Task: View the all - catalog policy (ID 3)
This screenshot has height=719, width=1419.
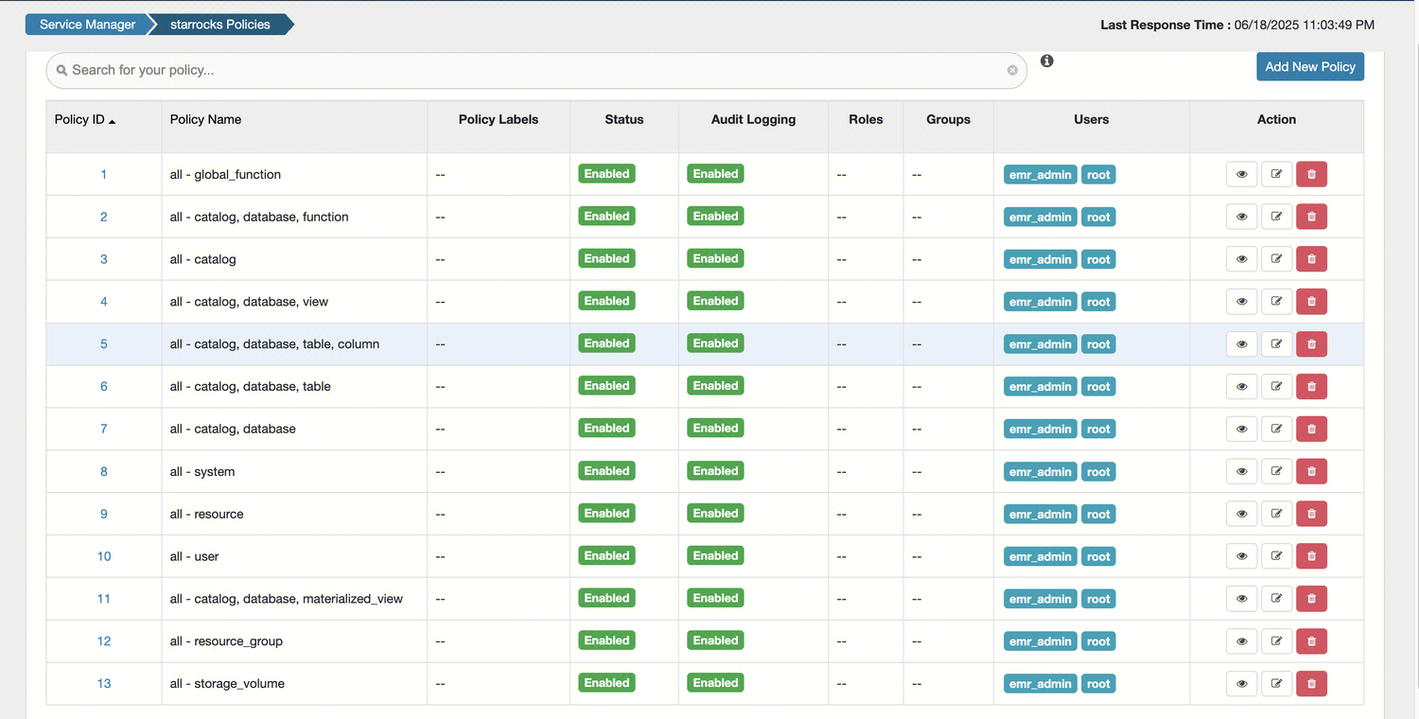Action: (1241, 259)
